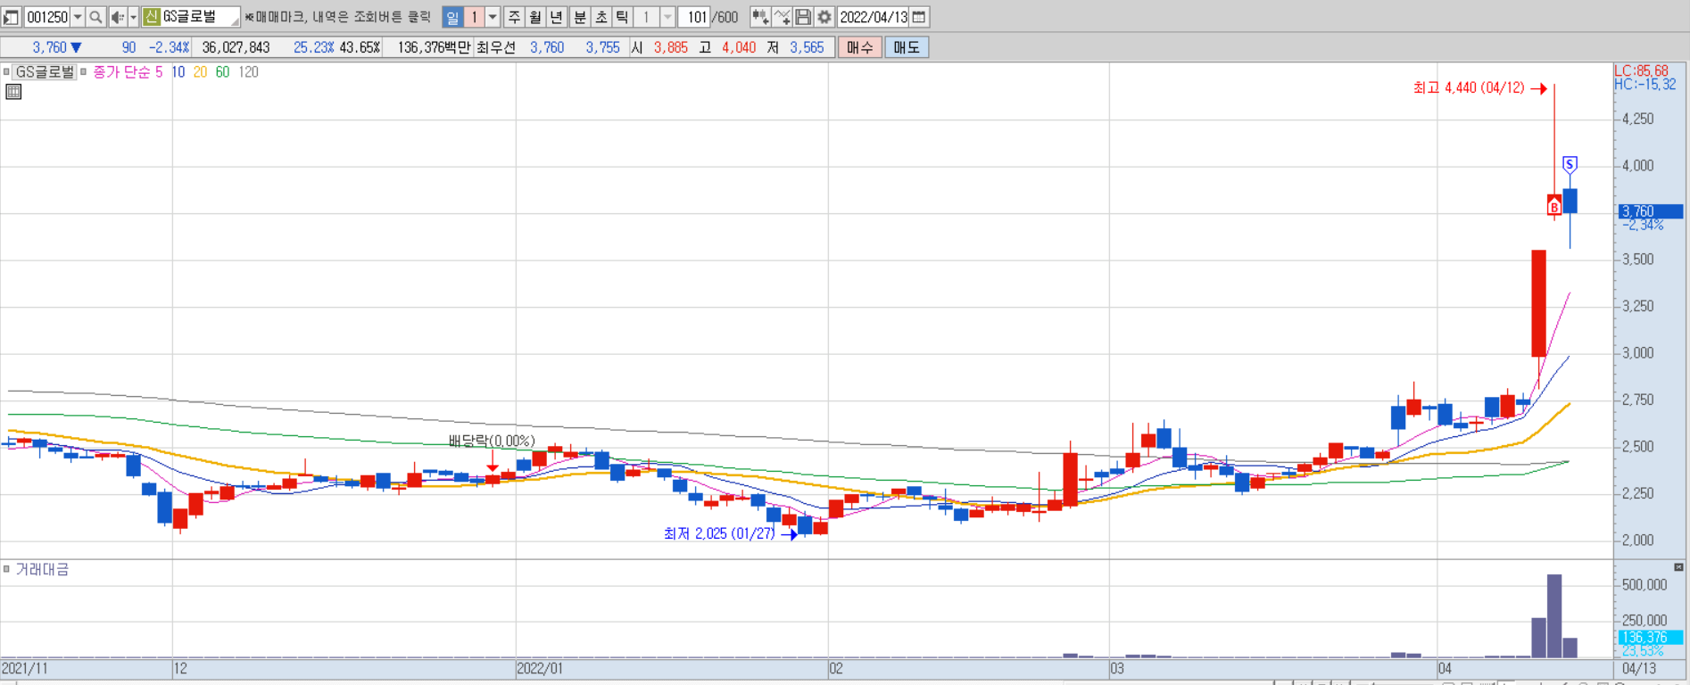Viewport: 1690px width, 685px height.
Task: Click the -2.34% change rate
Action: click(x=169, y=47)
